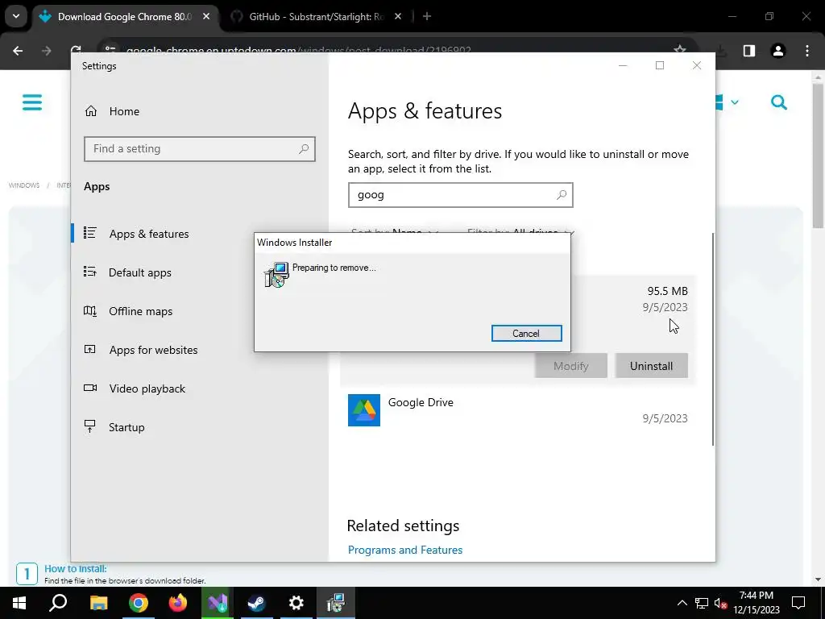Open Apps for websites settings

pos(153,350)
